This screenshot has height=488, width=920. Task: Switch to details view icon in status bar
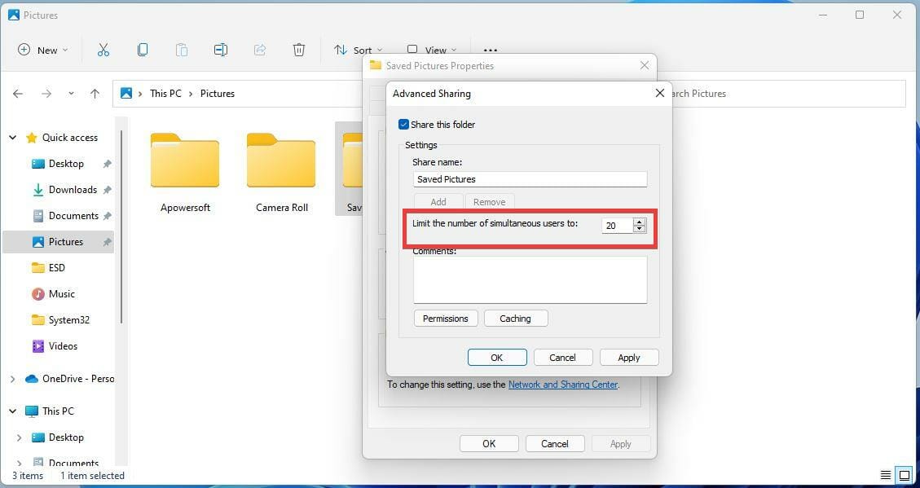tap(886, 475)
